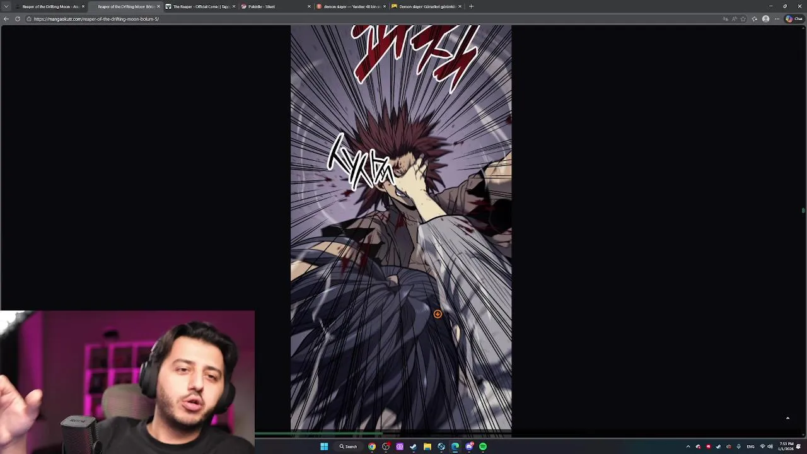Screen dimensions: 807x454
Task: Open a new browser tab
Action: 471,6
